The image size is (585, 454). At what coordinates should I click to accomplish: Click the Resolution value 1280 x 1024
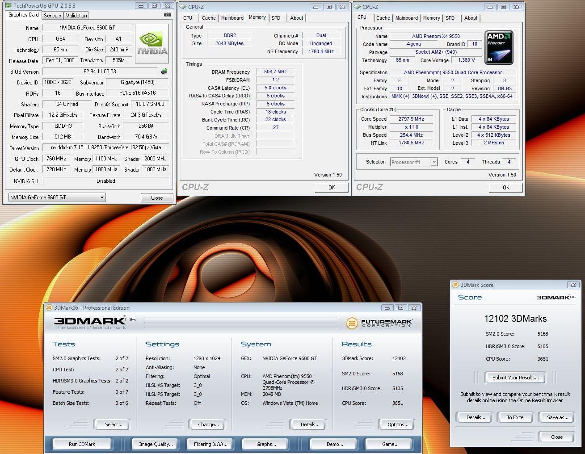click(x=207, y=358)
